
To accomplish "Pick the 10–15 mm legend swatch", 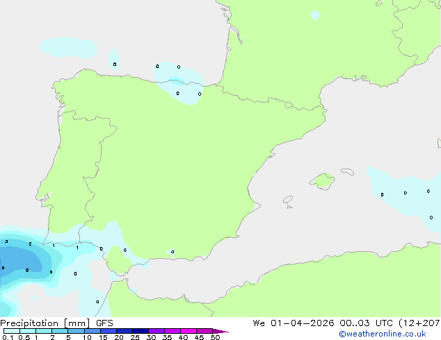I will pos(93,331).
